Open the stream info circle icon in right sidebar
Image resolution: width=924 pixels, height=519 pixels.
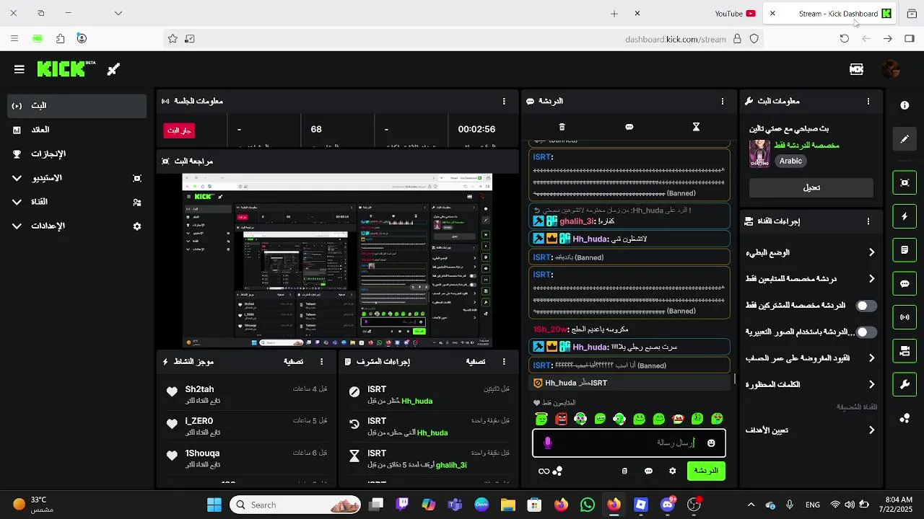pos(905,105)
